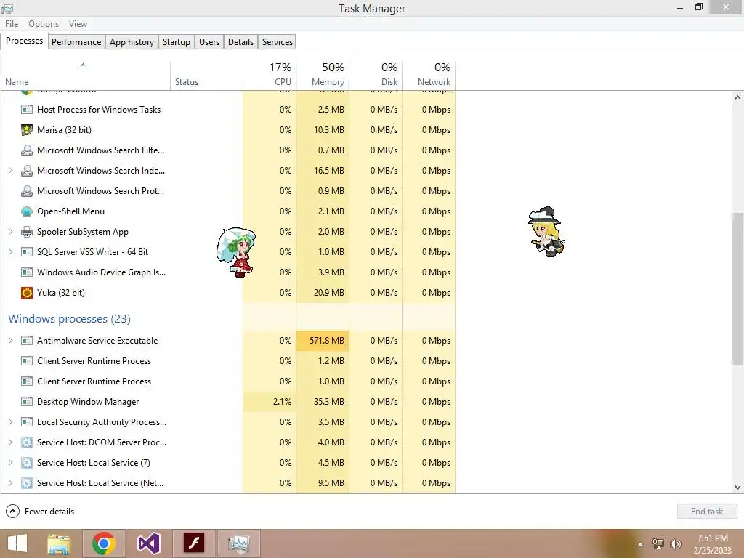The width and height of the screenshot is (744, 558).
Task: Click the Task Manager taskbar icon
Action: [x=238, y=543]
